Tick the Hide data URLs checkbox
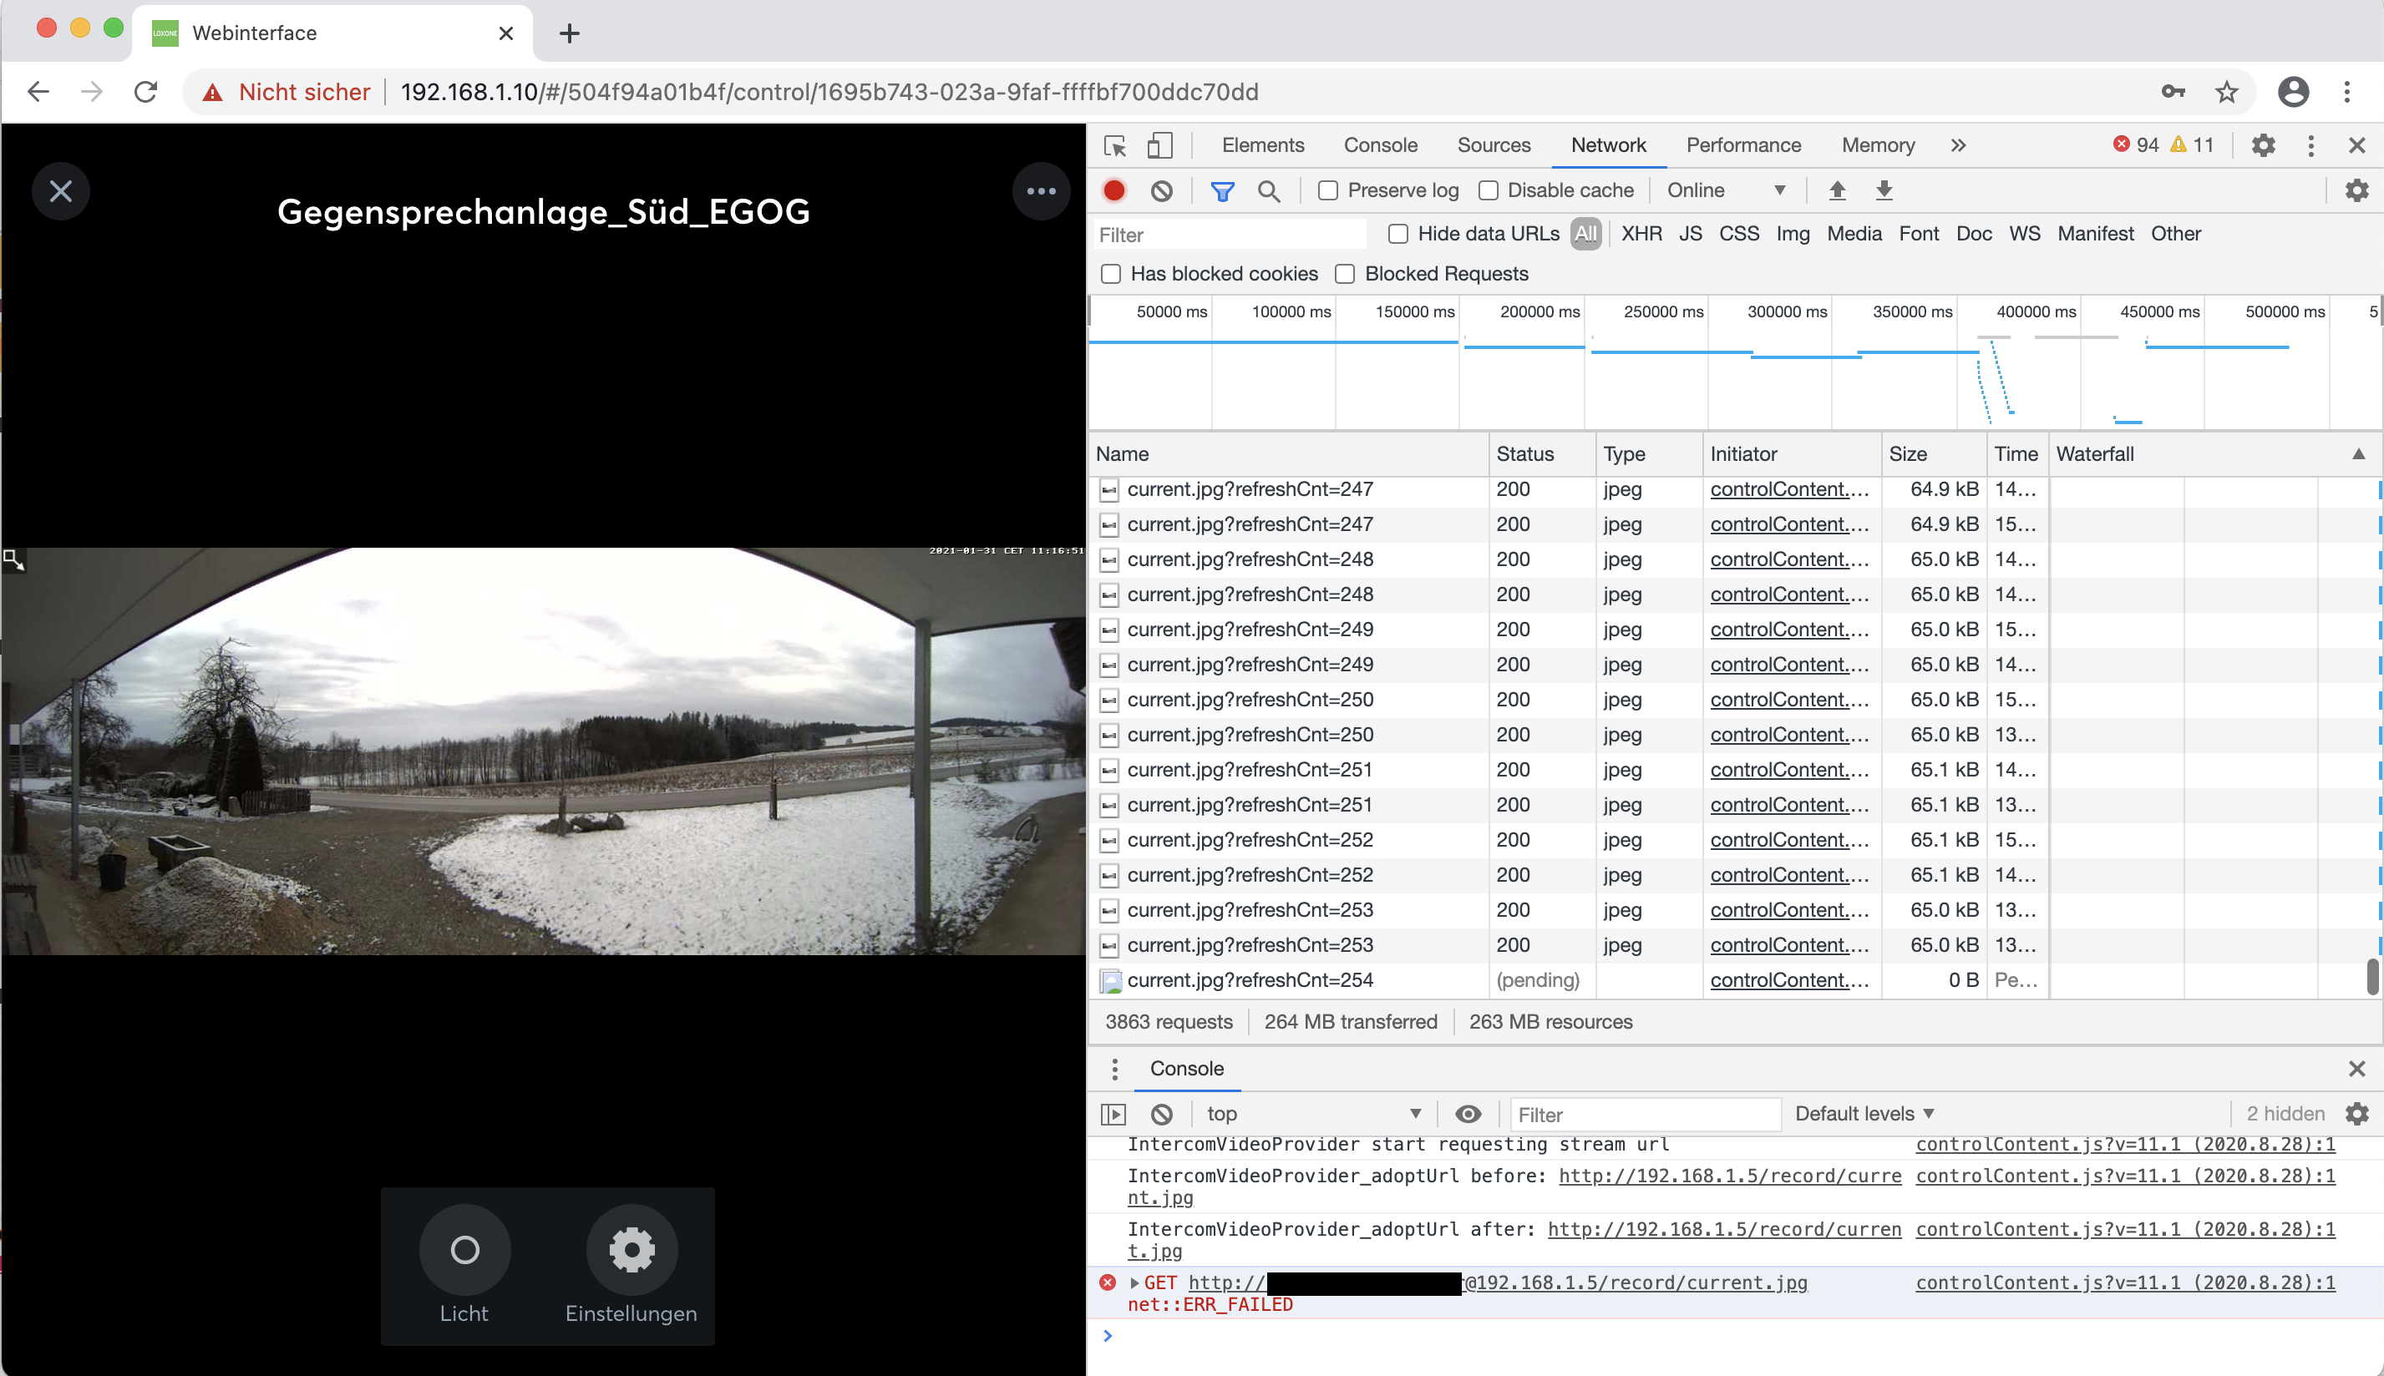 1398,234
